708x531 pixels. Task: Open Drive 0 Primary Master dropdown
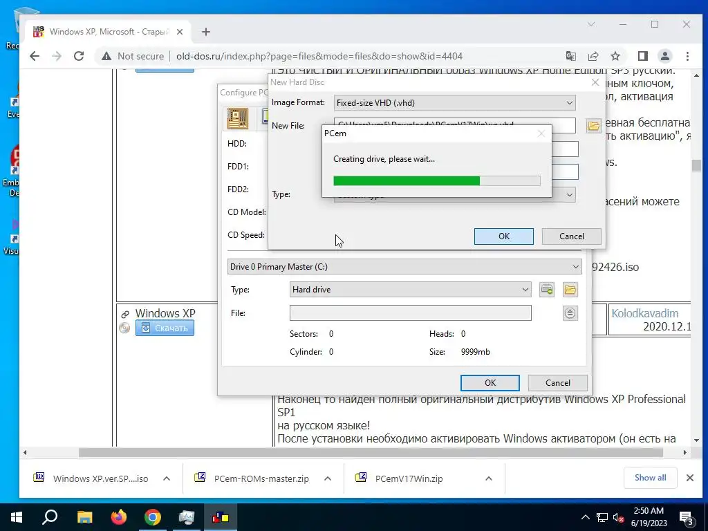pyautogui.click(x=404, y=267)
